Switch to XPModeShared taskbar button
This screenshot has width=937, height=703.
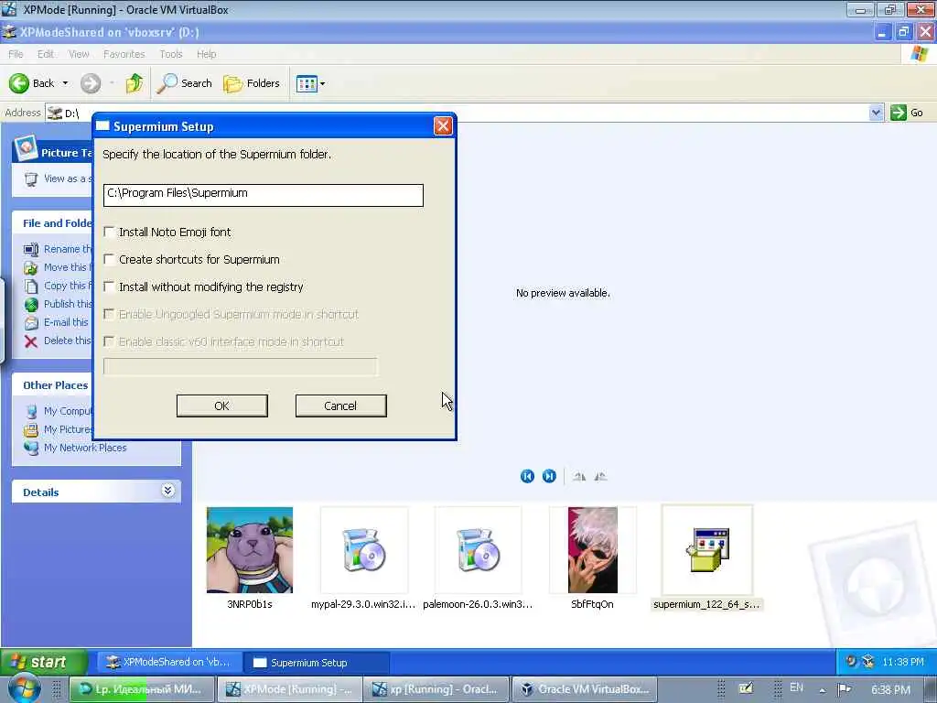coord(168,663)
